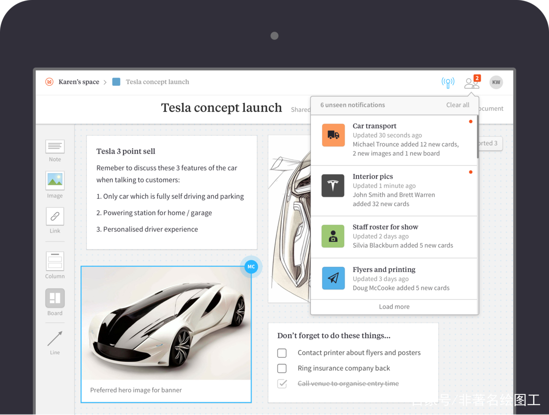
Task: Open the collaborators icon with badge
Action: pos(472,82)
